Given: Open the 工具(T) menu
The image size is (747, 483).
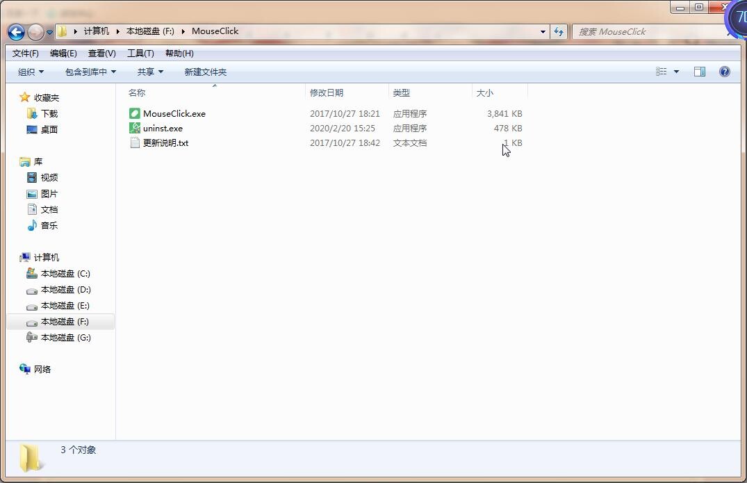Looking at the screenshot, I should [140, 53].
